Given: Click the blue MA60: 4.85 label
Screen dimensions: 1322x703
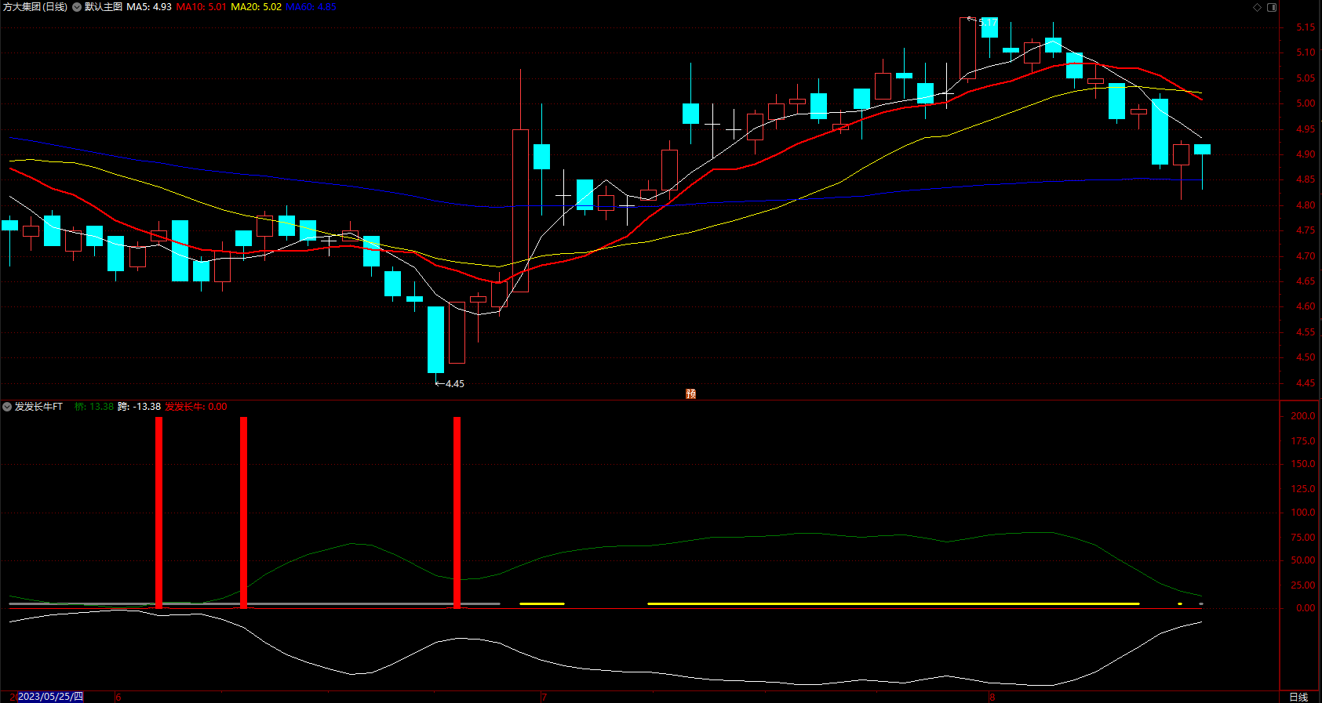Looking at the screenshot, I should click(311, 7).
